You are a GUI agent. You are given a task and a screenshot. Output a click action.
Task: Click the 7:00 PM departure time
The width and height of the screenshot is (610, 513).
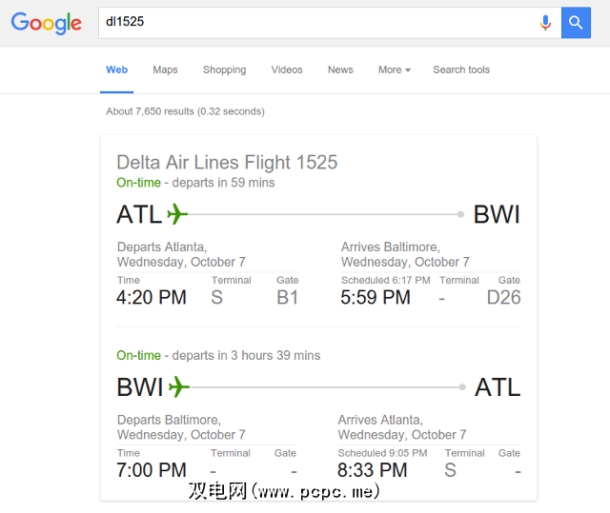tap(152, 470)
